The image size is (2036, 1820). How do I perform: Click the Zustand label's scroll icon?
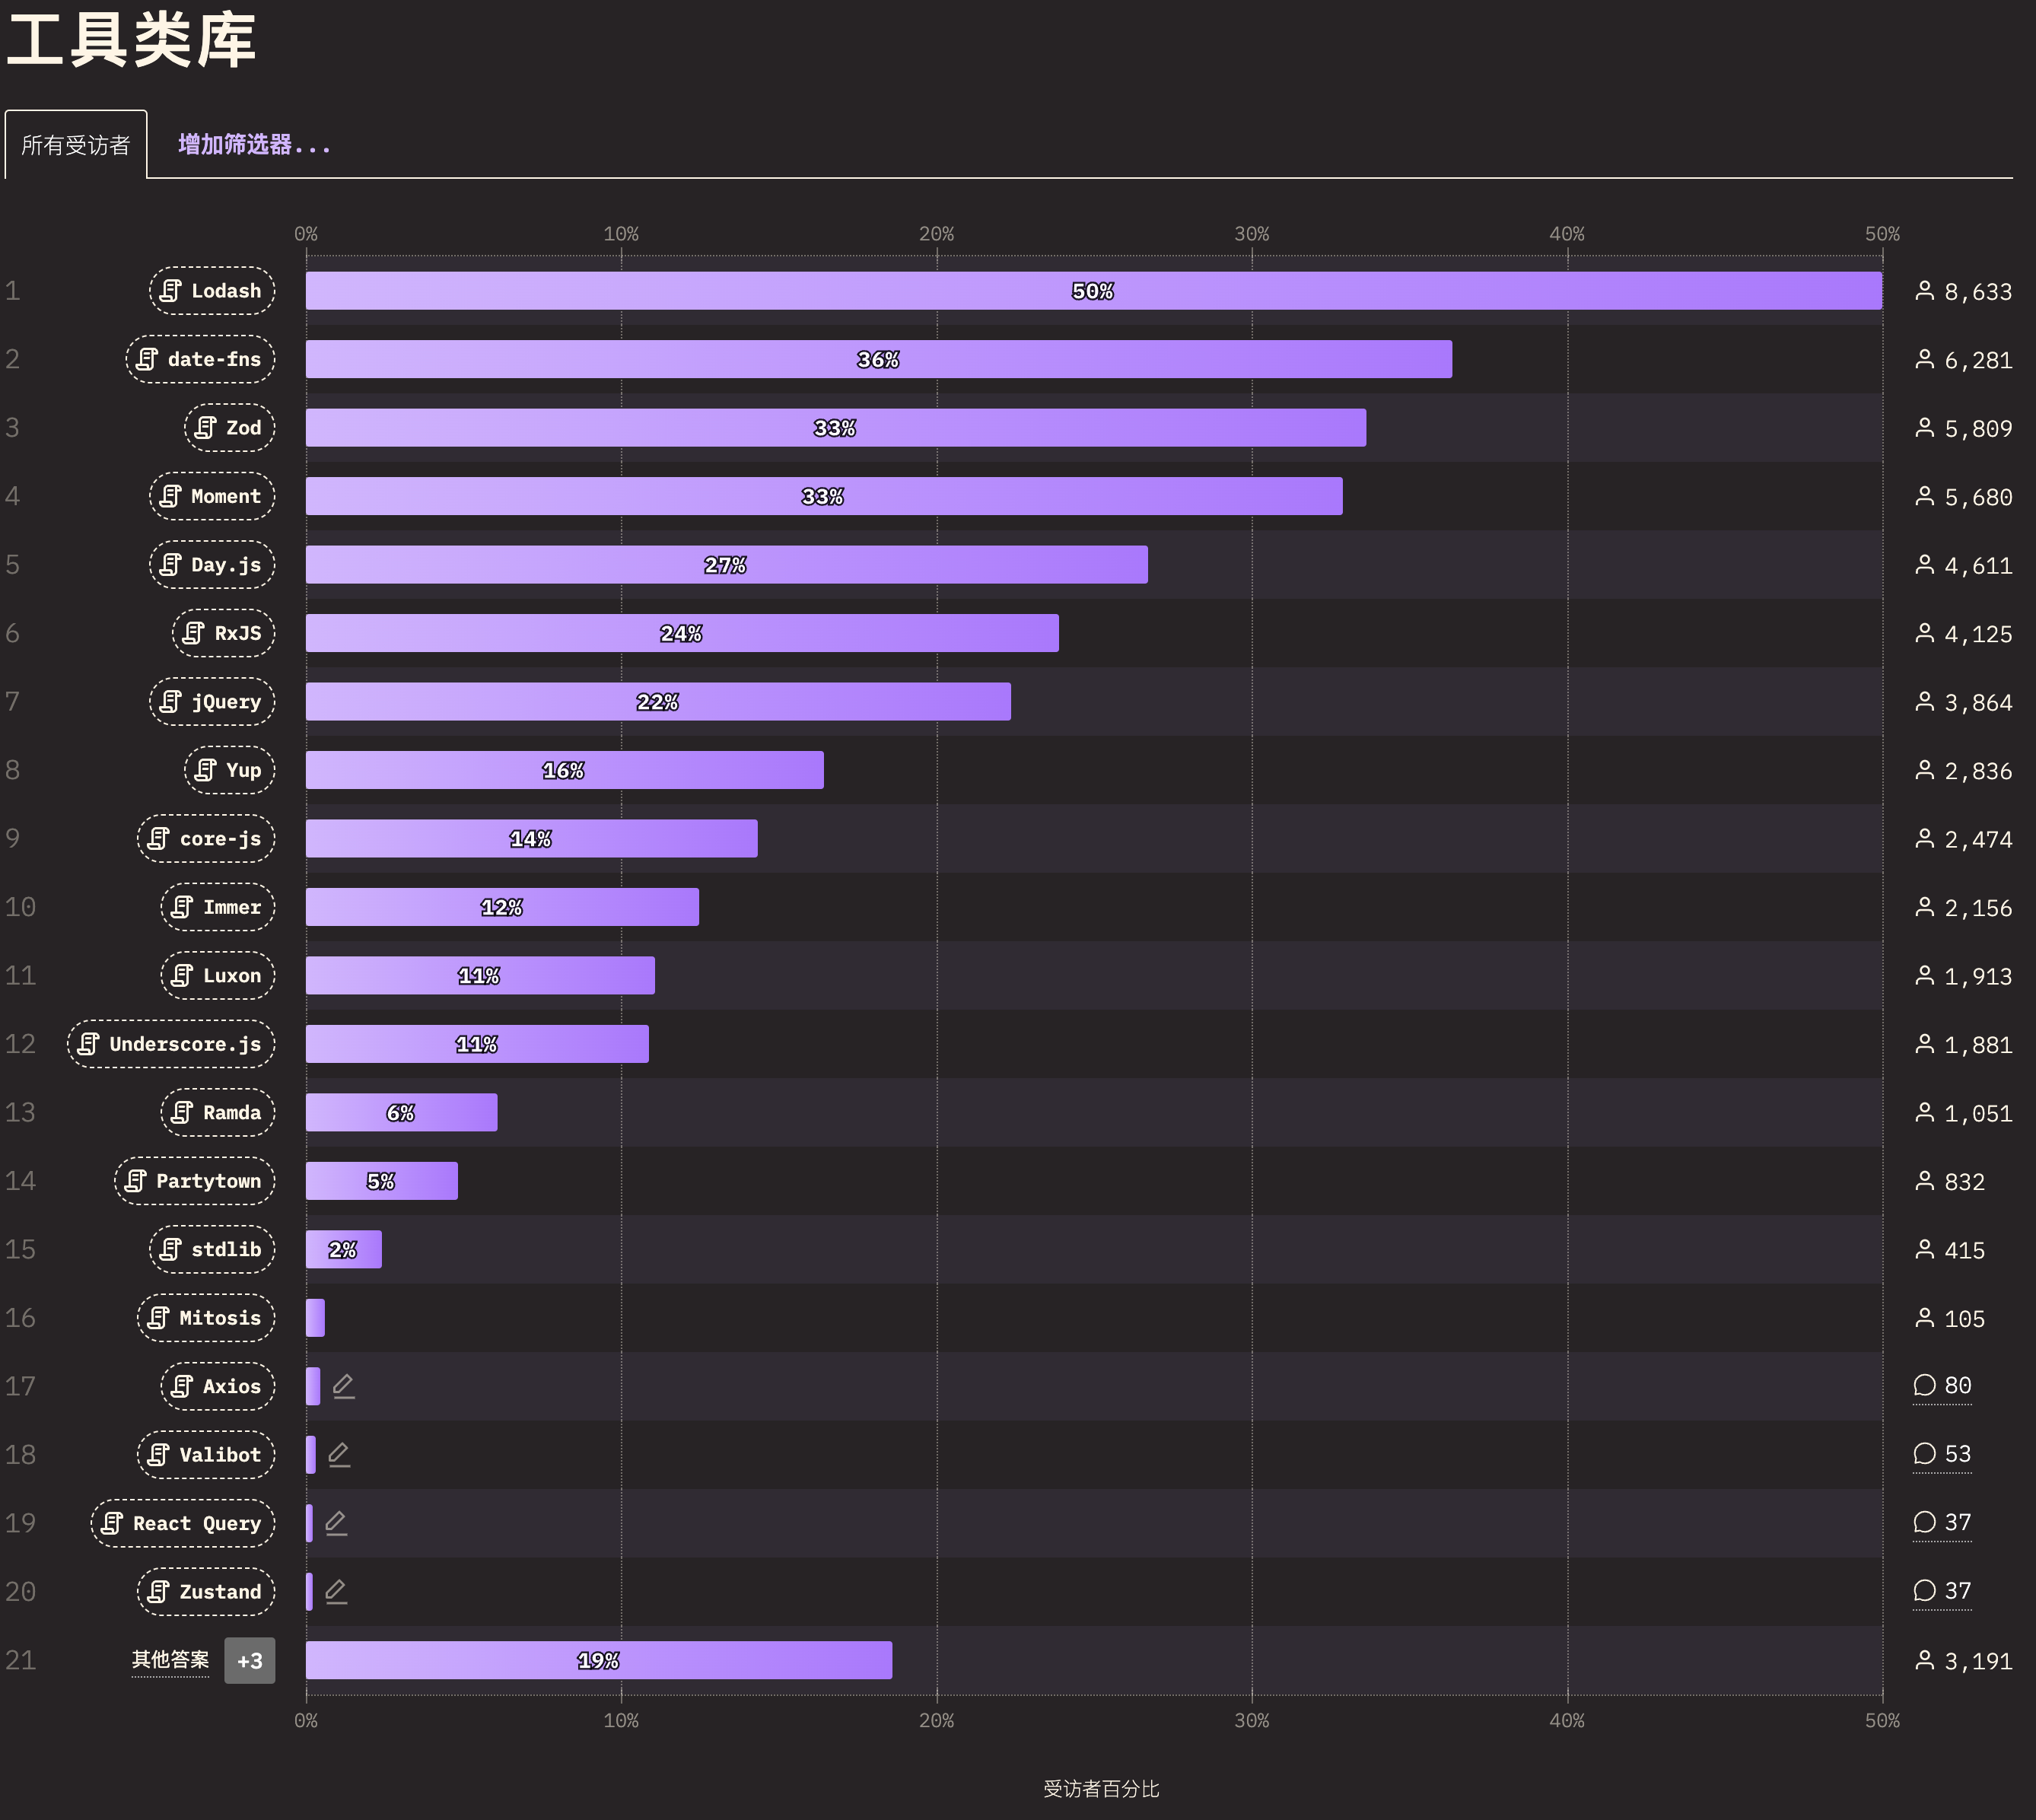pos(159,1592)
